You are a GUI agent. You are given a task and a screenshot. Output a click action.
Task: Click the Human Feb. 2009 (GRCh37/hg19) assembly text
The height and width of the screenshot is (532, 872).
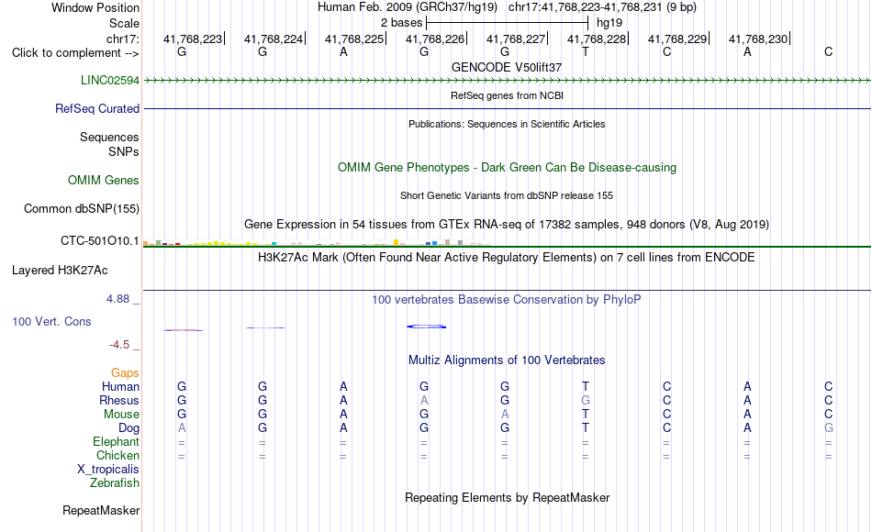(x=407, y=7)
